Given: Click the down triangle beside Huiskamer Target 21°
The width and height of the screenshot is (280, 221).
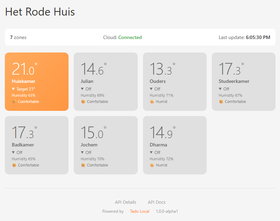Looking at the screenshot, I should click(13, 89).
